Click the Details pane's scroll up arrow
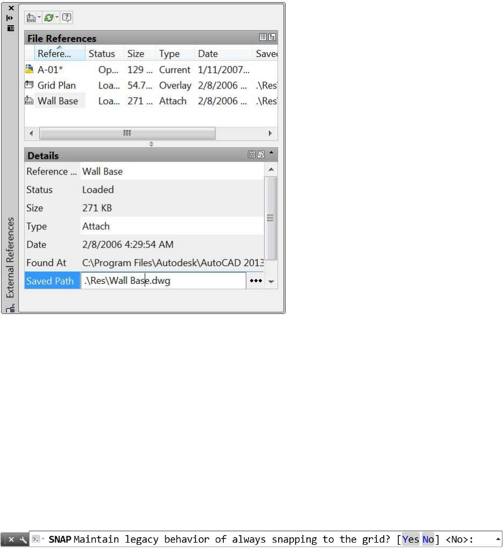Screen dimensions: 503x548 271,170
